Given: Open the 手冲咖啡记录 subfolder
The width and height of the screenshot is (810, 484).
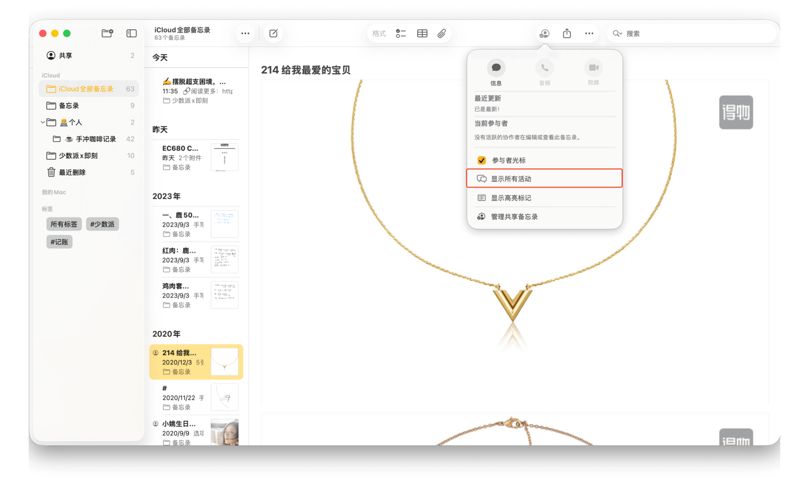Looking at the screenshot, I should (x=89, y=139).
